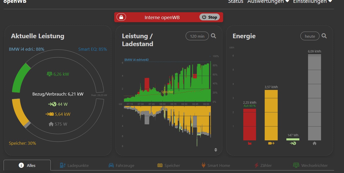Open the Status menu item
This screenshot has height=173, width=344.
236,1
